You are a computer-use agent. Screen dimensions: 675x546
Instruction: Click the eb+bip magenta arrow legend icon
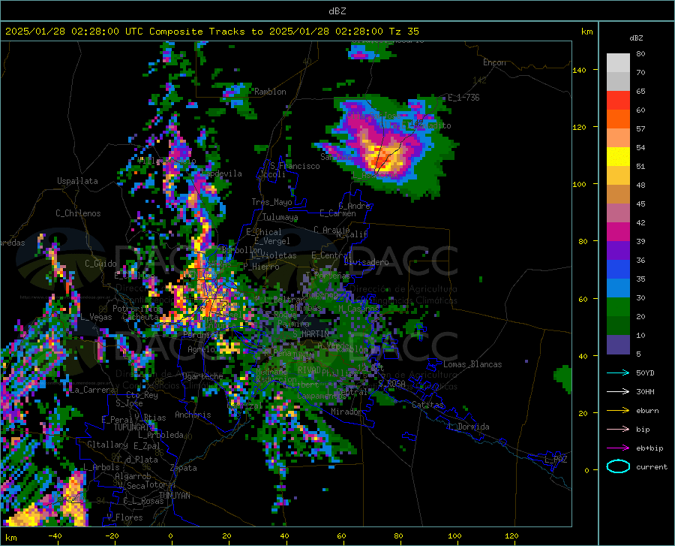[618, 448]
